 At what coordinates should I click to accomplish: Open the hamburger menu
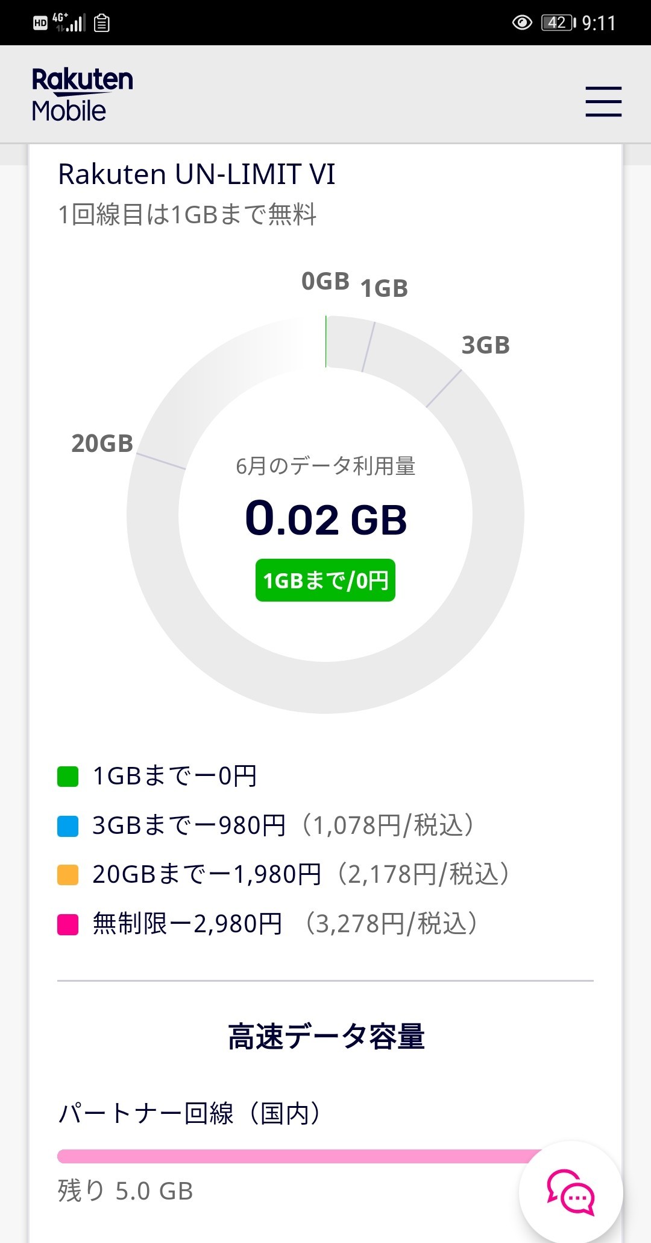pyautogui.click(x=603, y=101)
